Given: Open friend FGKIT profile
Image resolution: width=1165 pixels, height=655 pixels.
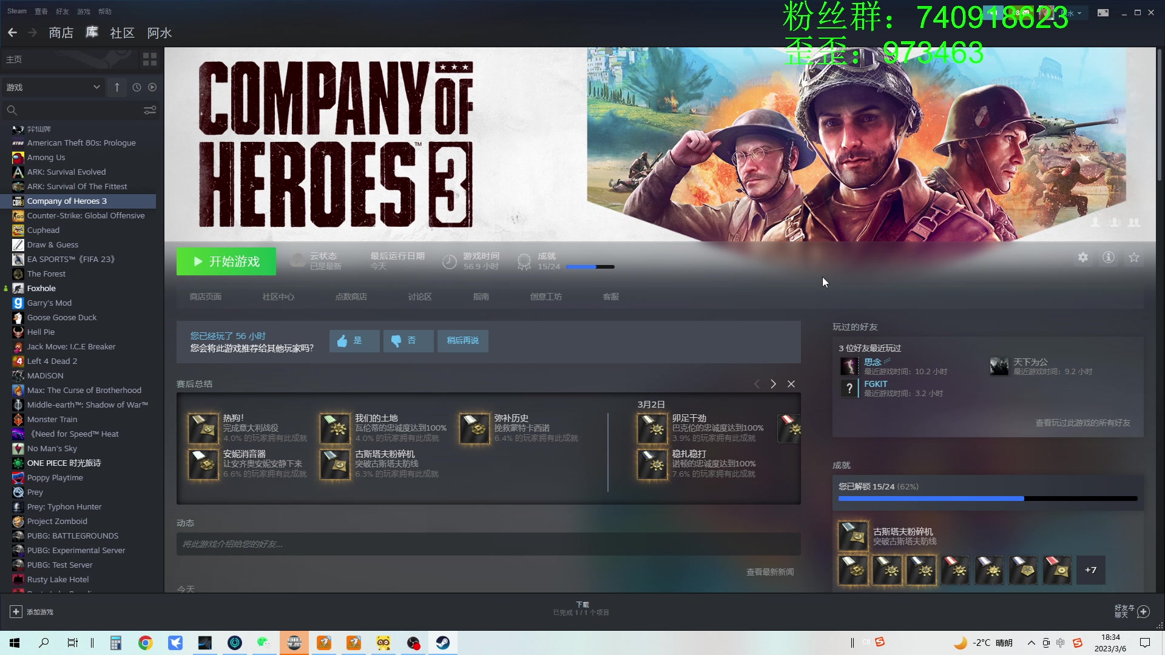Looking at the screenshot, I should click(x=876, y=384).
